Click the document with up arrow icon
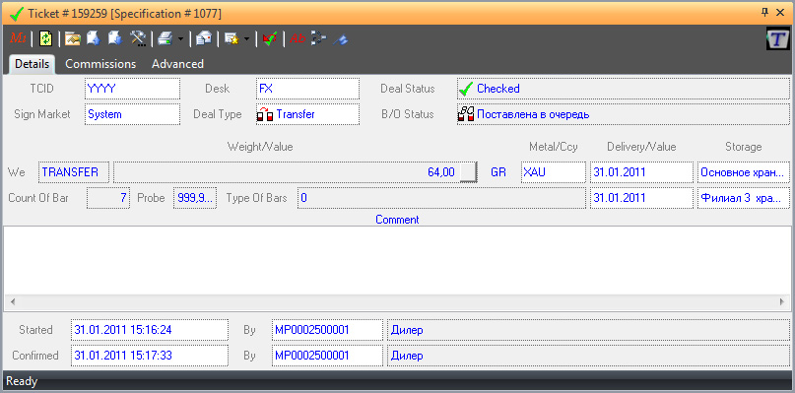This screenshot has height=393, width=795. pos(93,38)
